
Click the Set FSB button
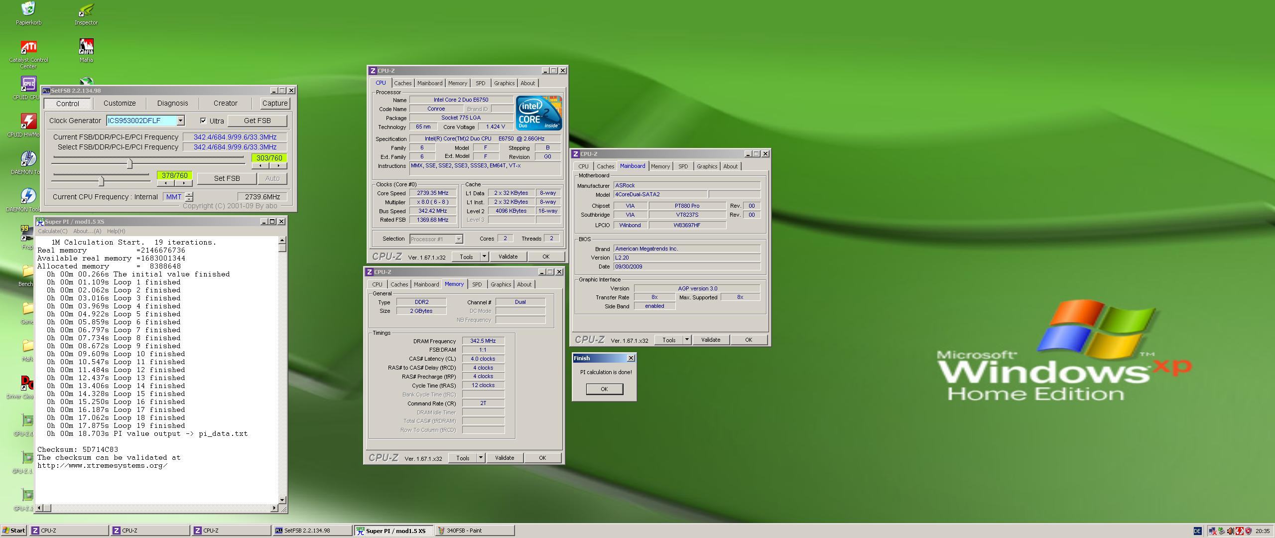[x=227, y=178]
